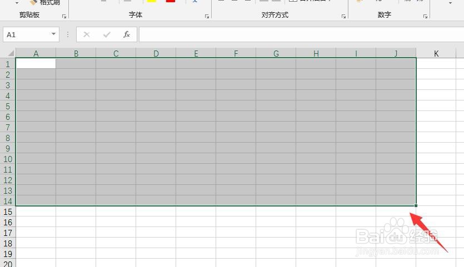Click inside the formula bar input
The height and width of the screenshot is (267, 464).
pos(301,34)
